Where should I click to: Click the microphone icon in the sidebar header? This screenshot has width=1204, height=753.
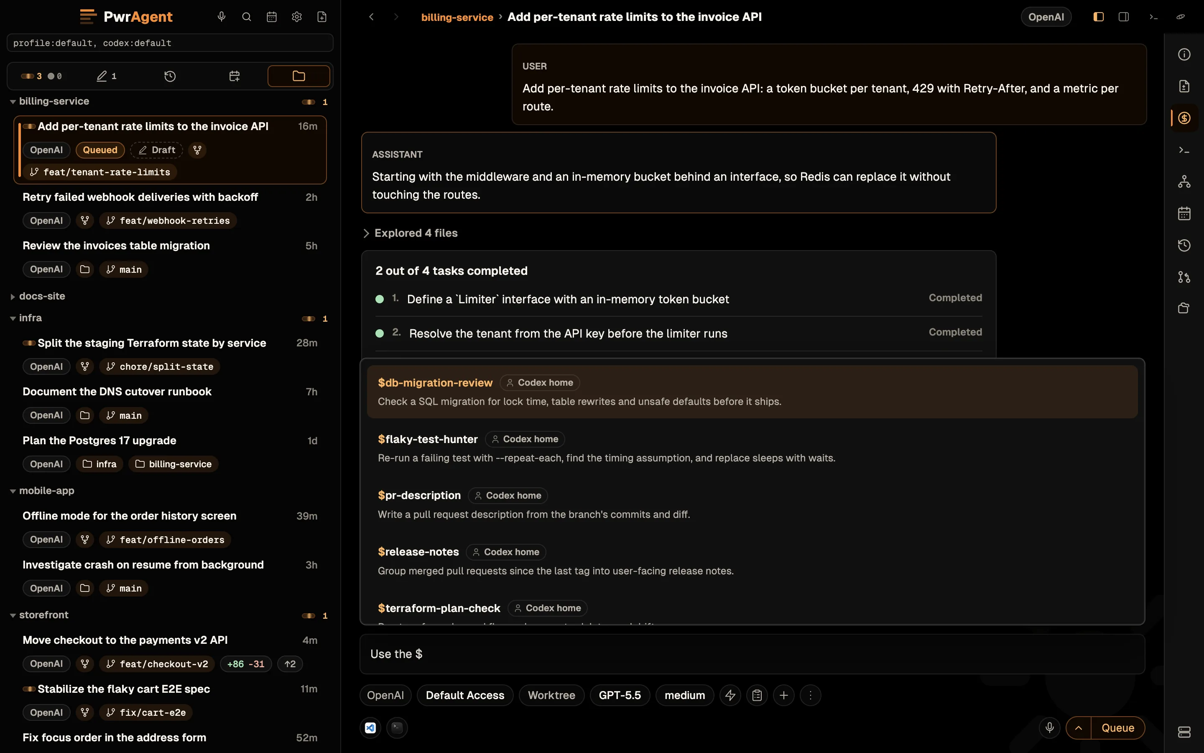pos(222,17)
